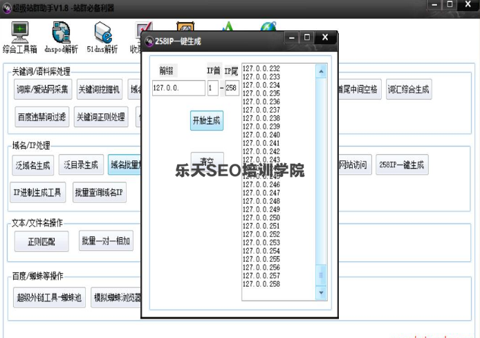The image size is (480, 338).
Task: Select the line 127.0.0.252
Action: coord(261,234)
